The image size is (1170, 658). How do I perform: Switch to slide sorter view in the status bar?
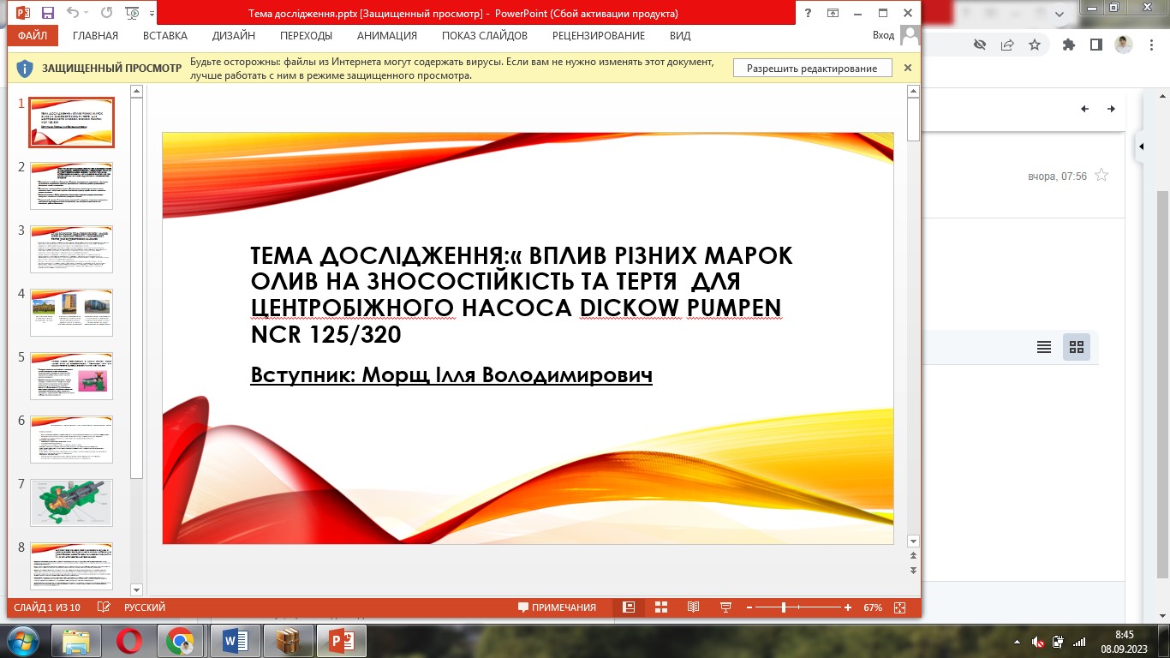[661, 607]
